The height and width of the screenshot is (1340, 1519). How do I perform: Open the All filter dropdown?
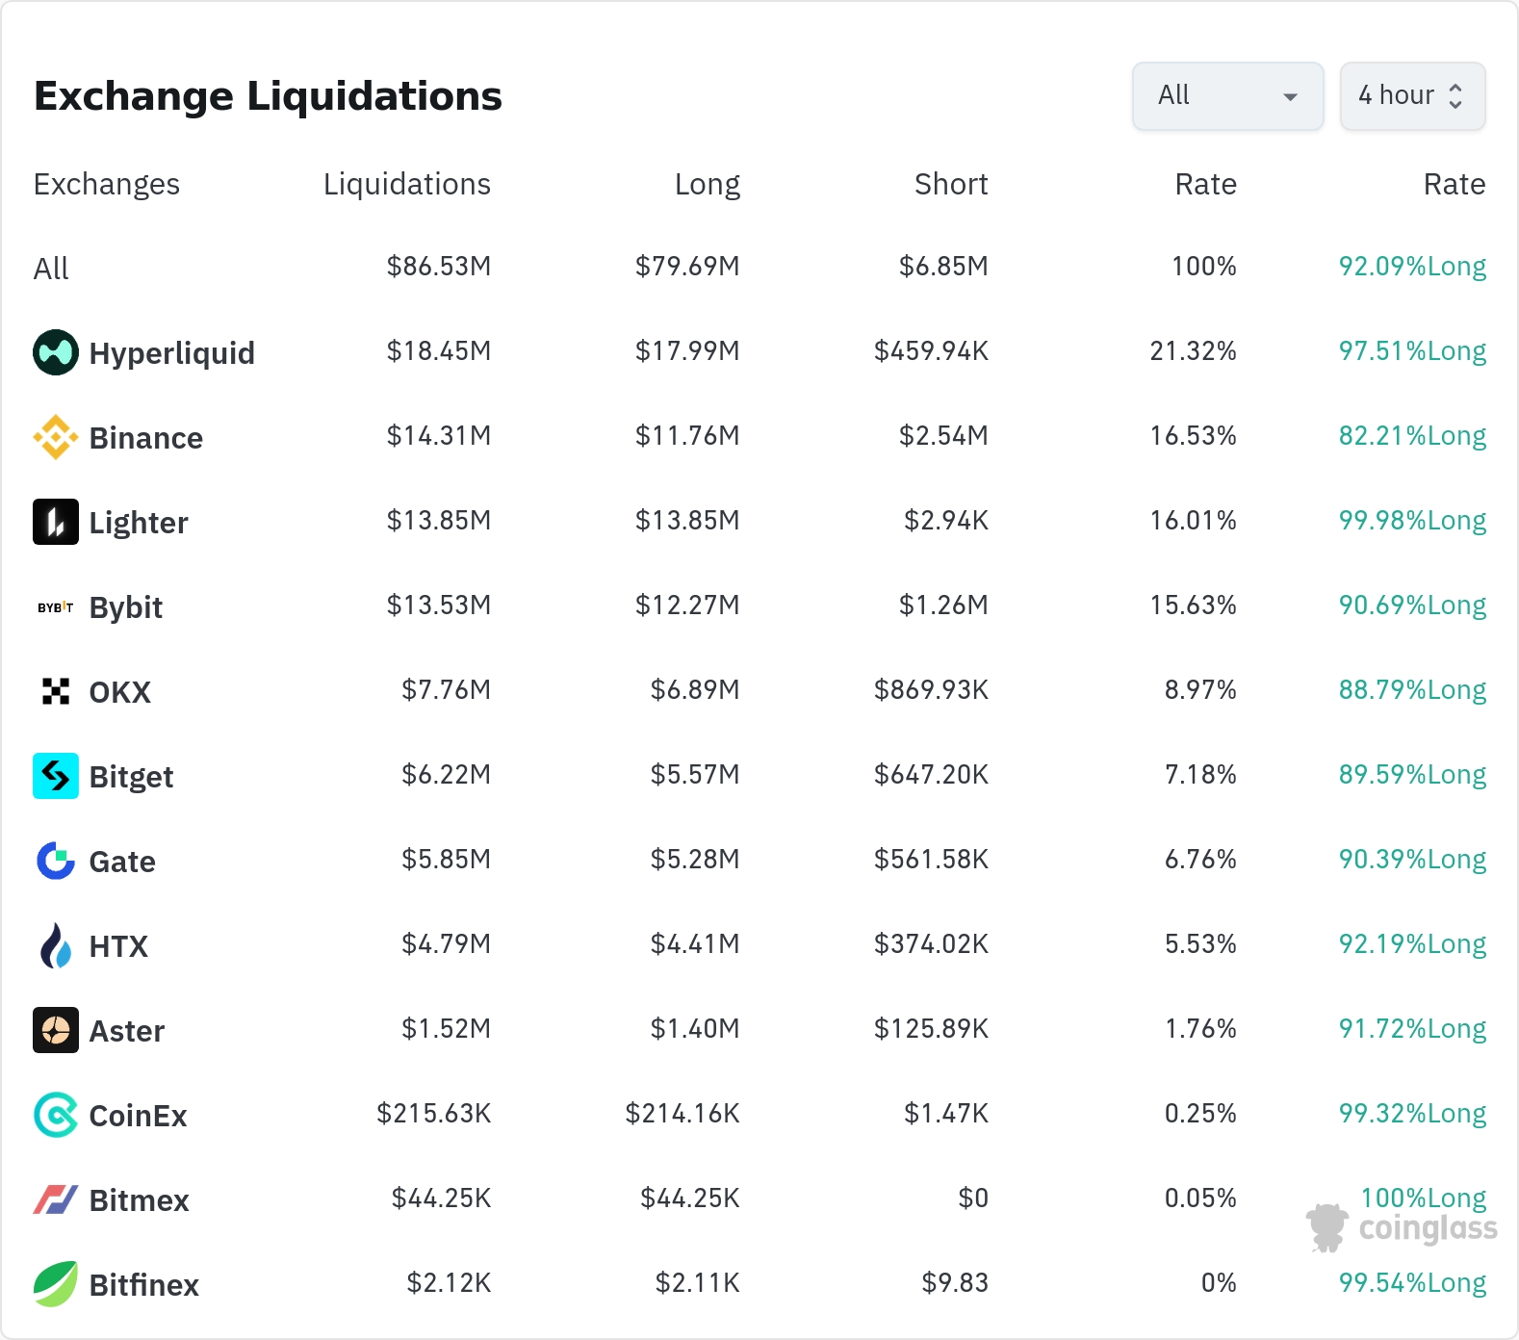click(x=1227, y=96)
